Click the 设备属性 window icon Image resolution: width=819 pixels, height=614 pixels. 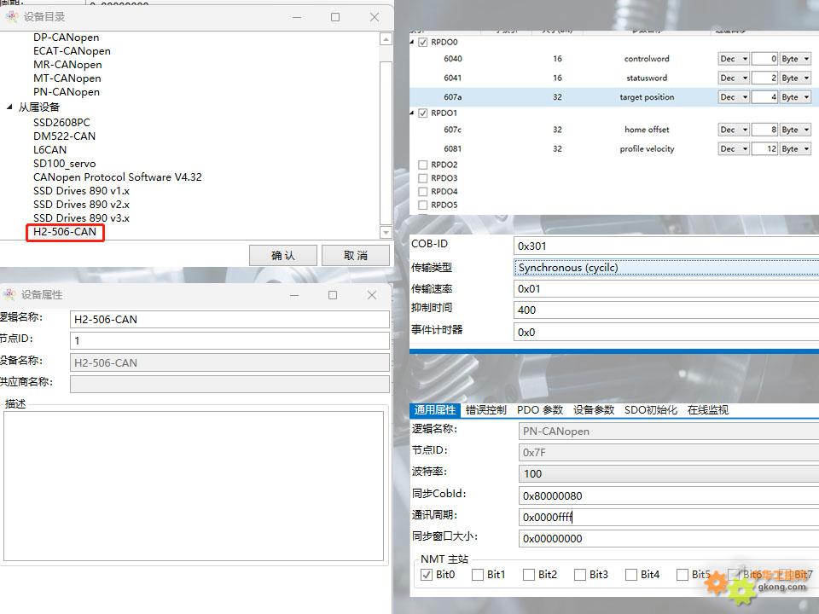pos(9,294)
